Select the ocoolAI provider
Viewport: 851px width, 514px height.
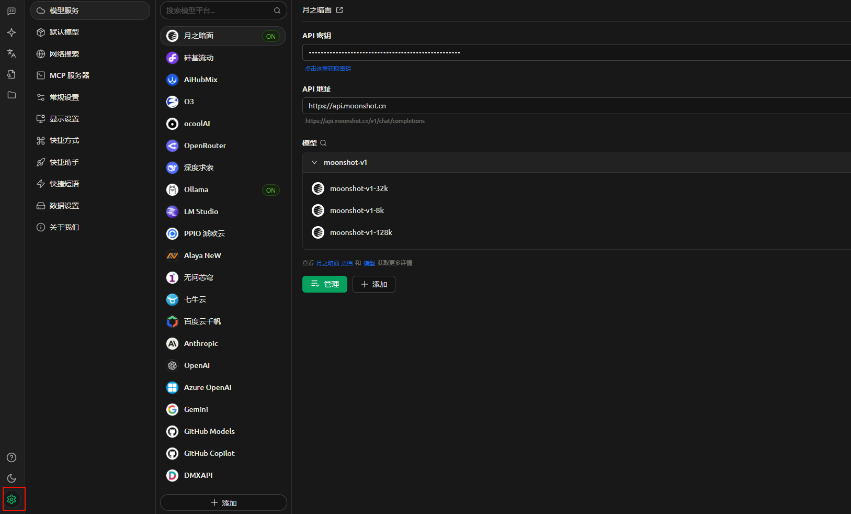[x=223, y=124]
